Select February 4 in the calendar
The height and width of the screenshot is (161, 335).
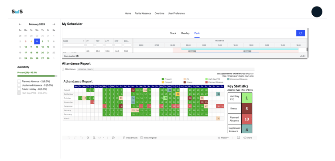(31, 41)
